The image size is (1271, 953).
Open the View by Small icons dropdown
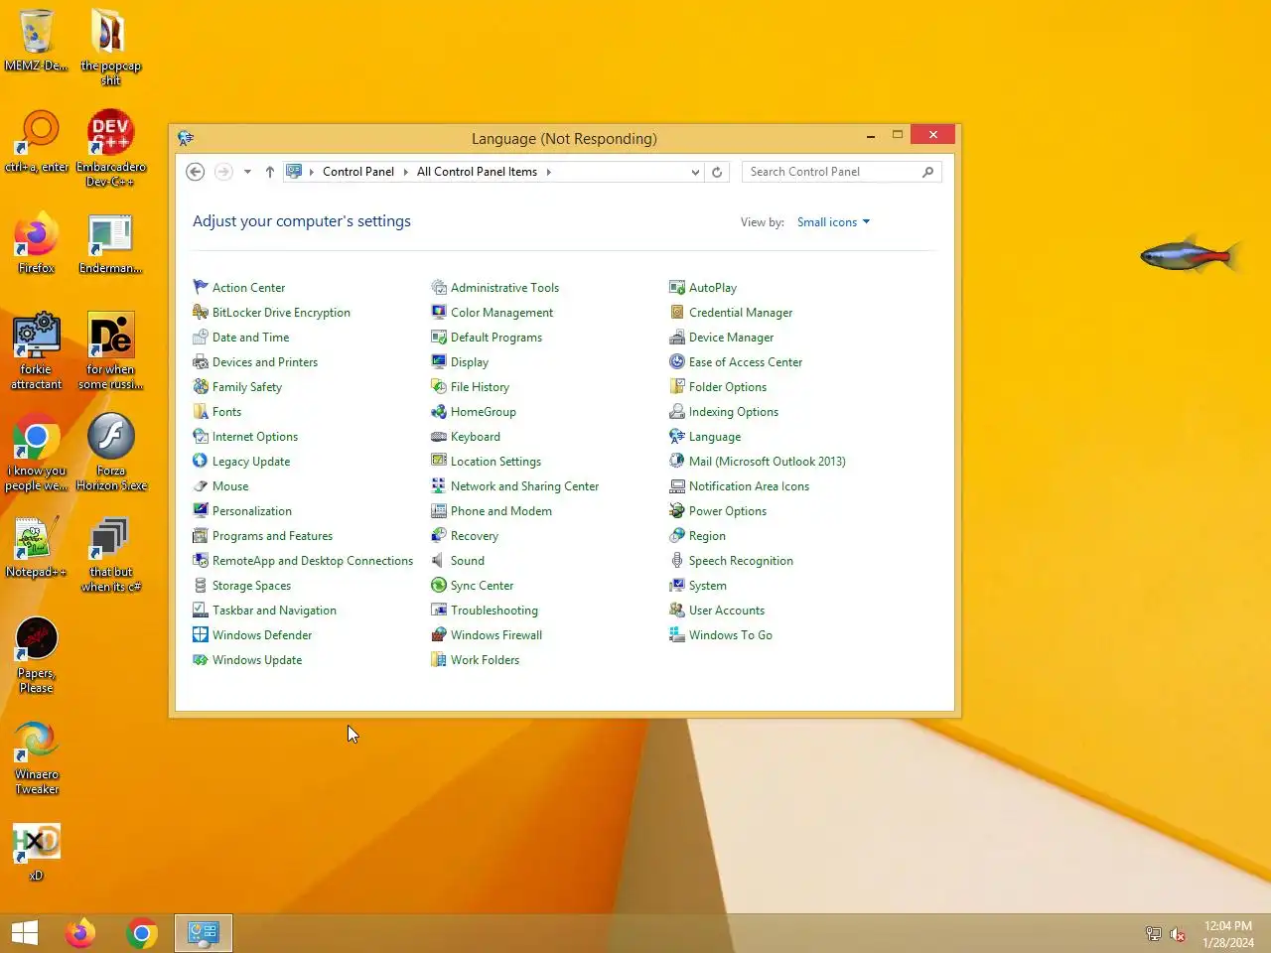click(833, 222)
